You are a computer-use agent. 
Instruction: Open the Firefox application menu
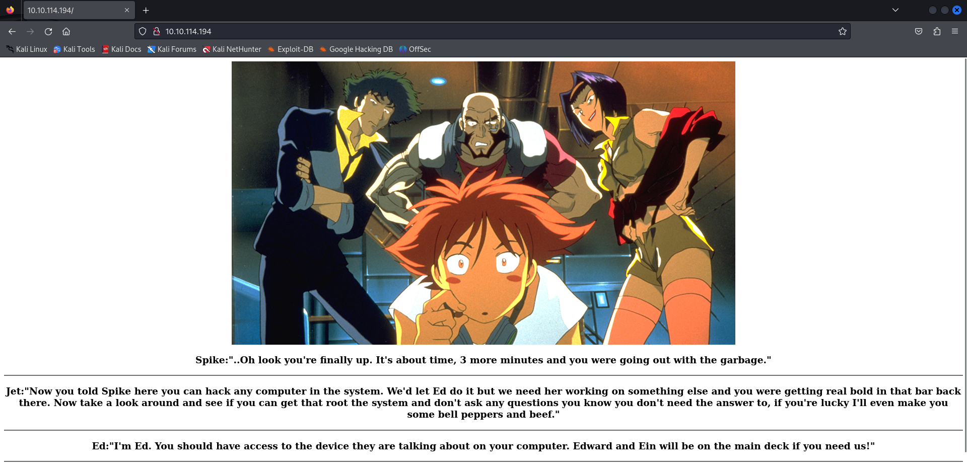(955, 31)
